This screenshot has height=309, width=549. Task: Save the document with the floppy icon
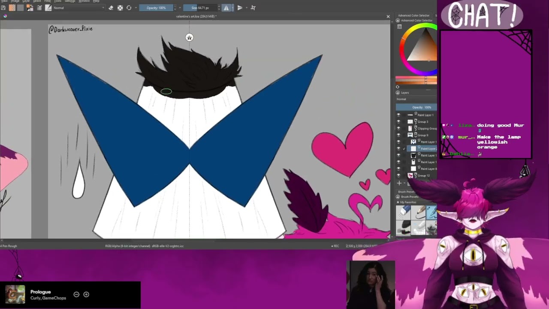[3, 8]
